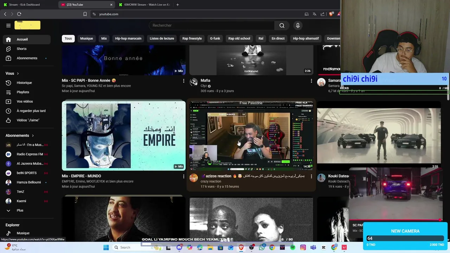Open options for azizos reaction video
This screenshot has width=450, height=253.
311,176
